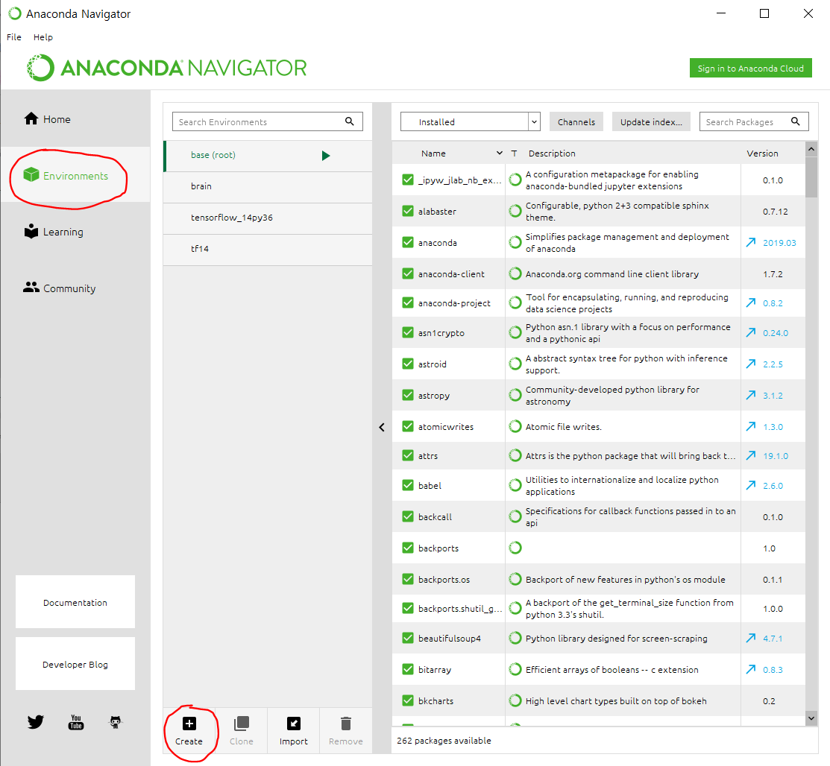The height and width of the screenshot is (766, 830).
Task: Open the Help menu
Action: point(43,37)
